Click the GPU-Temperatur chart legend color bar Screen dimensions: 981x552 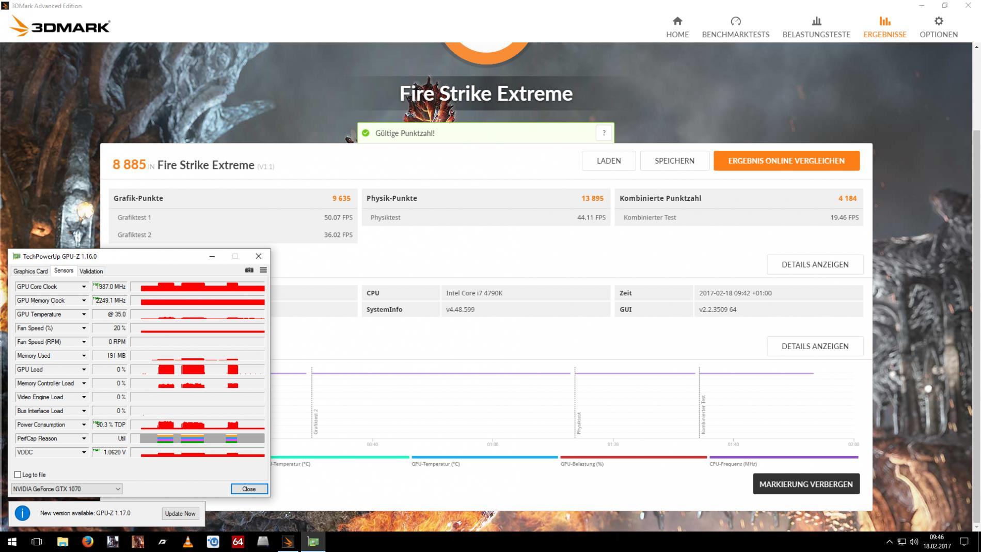pyautogui.click(x=484, y=457)
